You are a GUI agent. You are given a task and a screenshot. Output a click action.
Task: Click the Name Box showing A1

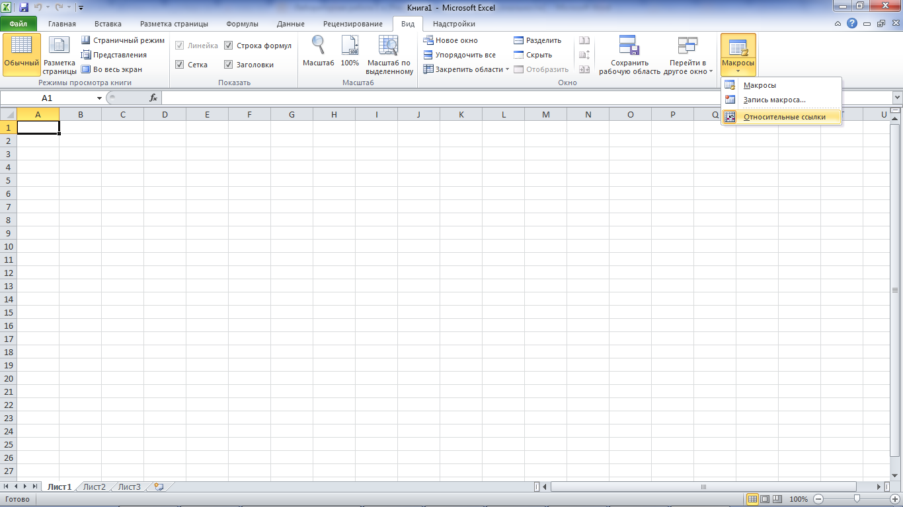tap(47, 98)
